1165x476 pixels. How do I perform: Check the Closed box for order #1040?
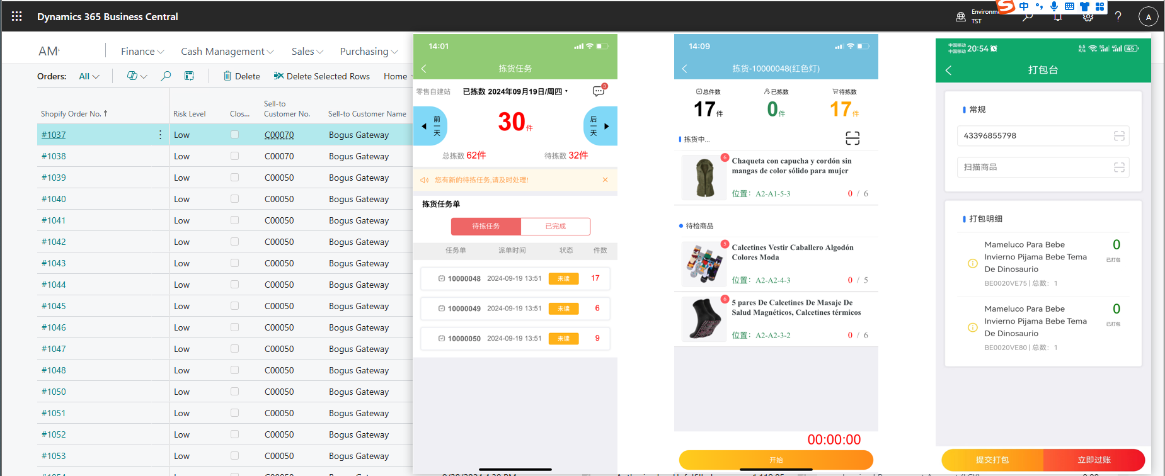click(234, 199)
